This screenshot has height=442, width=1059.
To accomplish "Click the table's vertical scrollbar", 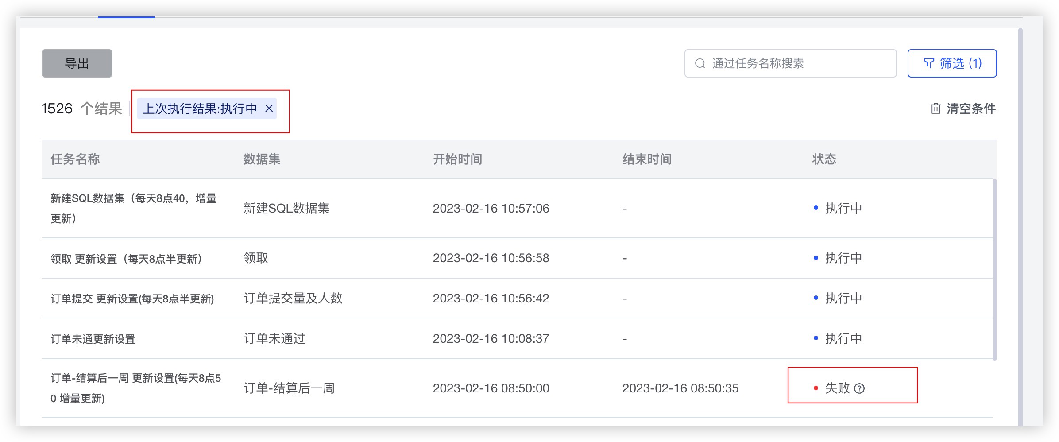I will pyautogui.click(x=995, y=269).
